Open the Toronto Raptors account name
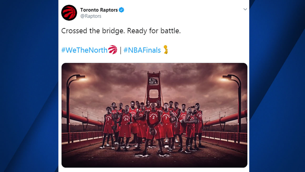 click(x=99, y=10)
